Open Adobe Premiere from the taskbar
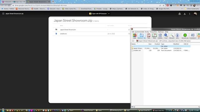The width and height of the screenshot is (200, 112). [x=87, y=110]
